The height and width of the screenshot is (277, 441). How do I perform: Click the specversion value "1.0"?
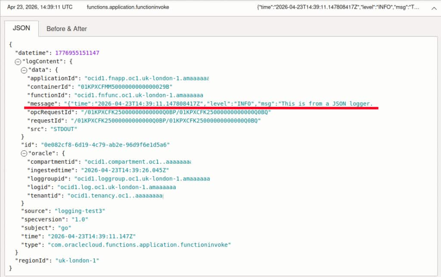[80, 219]
